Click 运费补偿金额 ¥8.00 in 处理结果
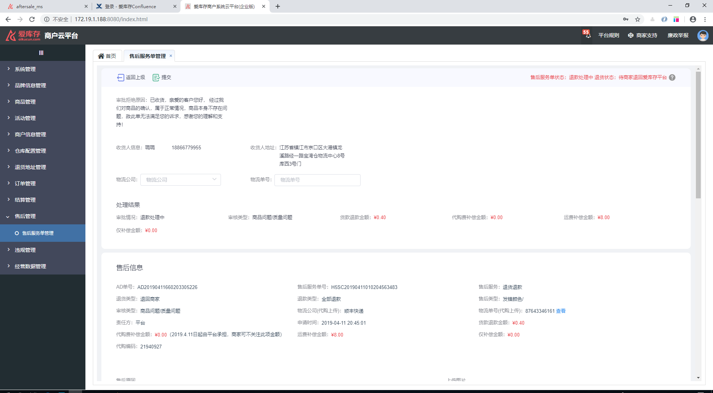This screenshot has width=713, height=393. click(603, 217)
